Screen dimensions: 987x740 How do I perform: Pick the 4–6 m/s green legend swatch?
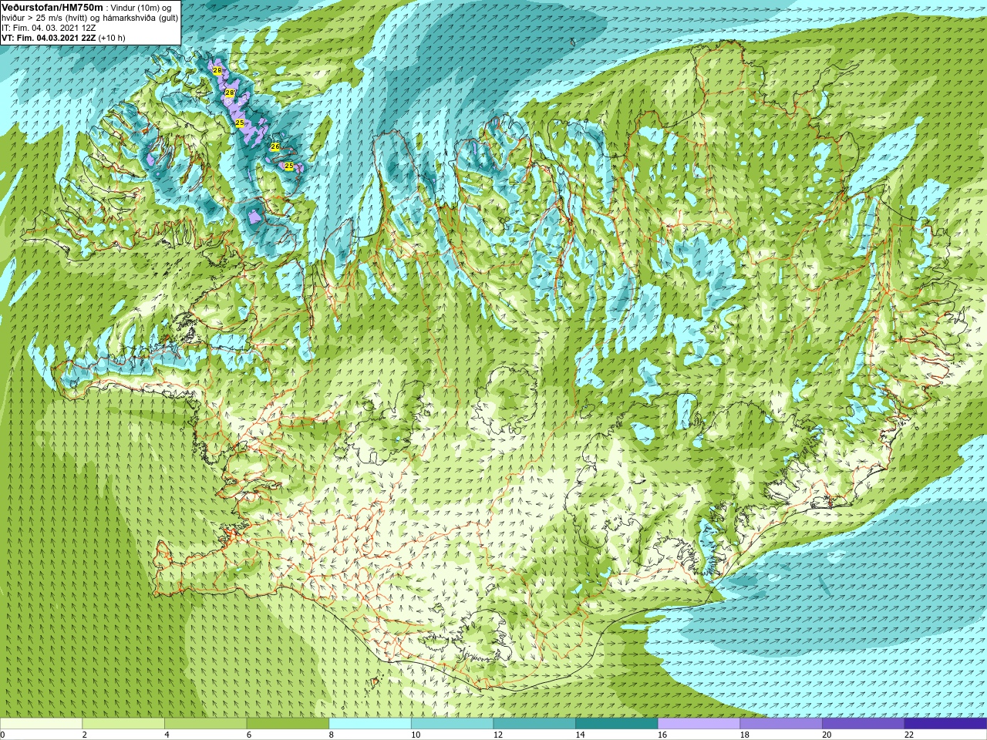(x=205, y=724)
